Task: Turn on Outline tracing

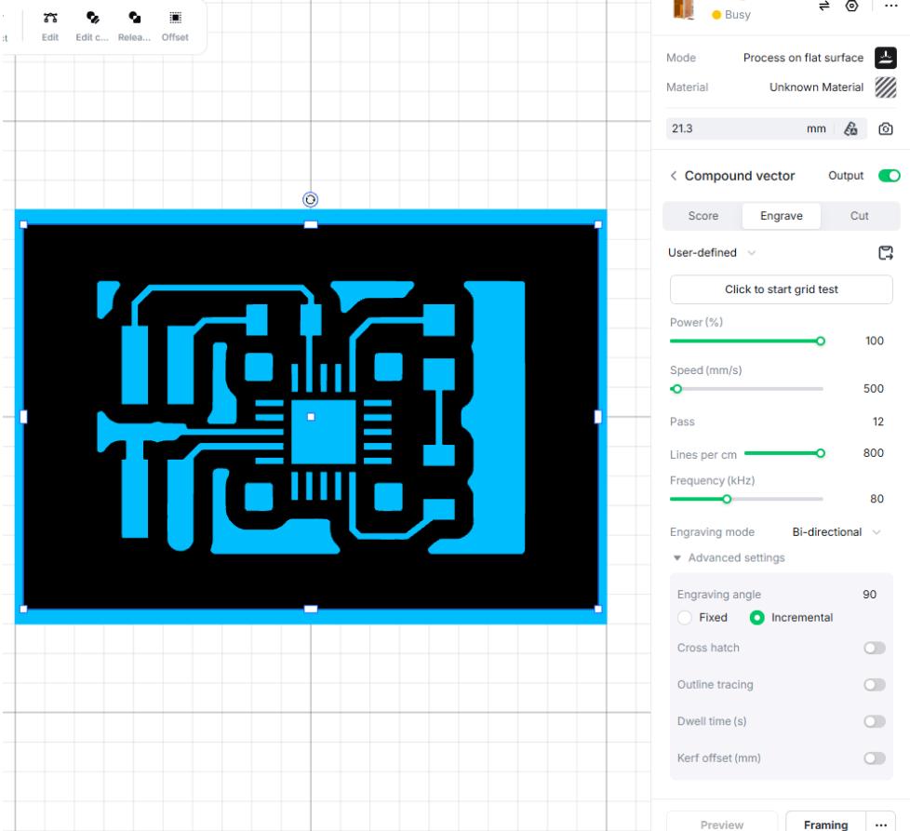Action: (x=874, y=684)
